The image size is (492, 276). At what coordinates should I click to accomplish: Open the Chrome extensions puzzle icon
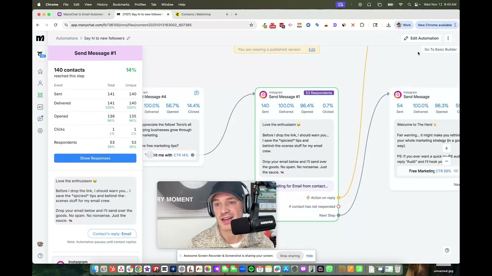click(x=362, y=25)
